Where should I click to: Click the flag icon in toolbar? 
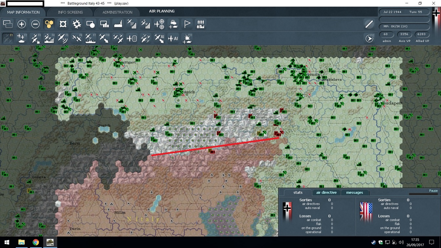click(187, 24)
